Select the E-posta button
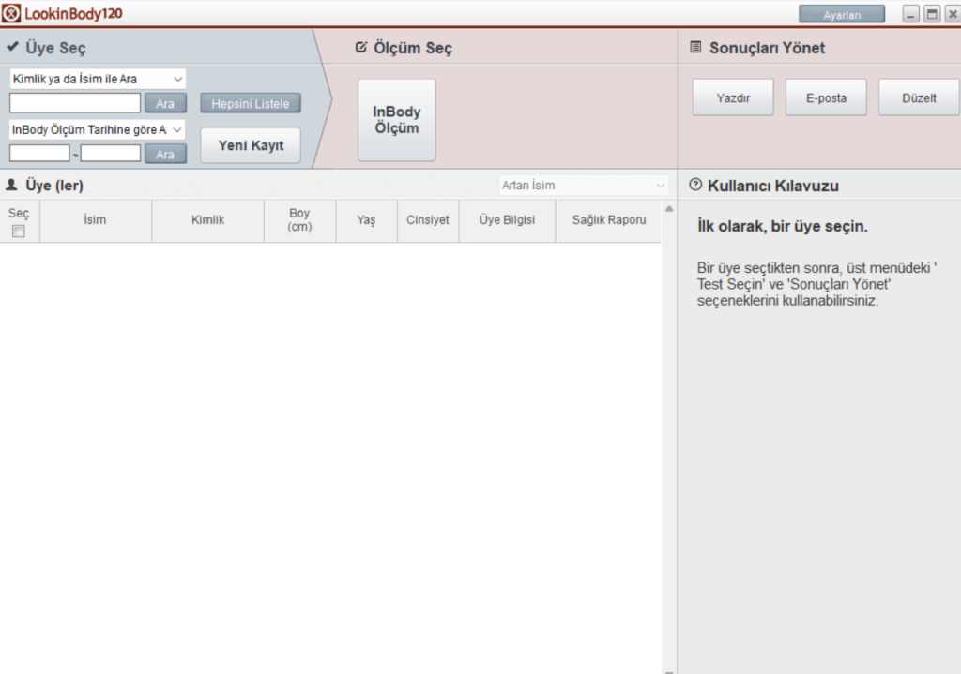This screenshot has height=674, width=961. [826, 97]
